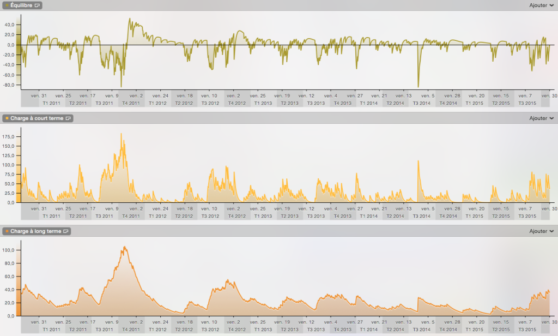Pick T2 2012 on the Charge à long terme timeline
This screenshot has width=558, height=336.
tap(184, 329)
